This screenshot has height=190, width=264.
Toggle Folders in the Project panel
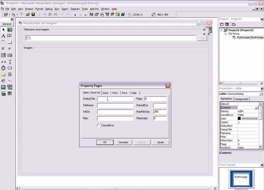(x=234, y=25)
